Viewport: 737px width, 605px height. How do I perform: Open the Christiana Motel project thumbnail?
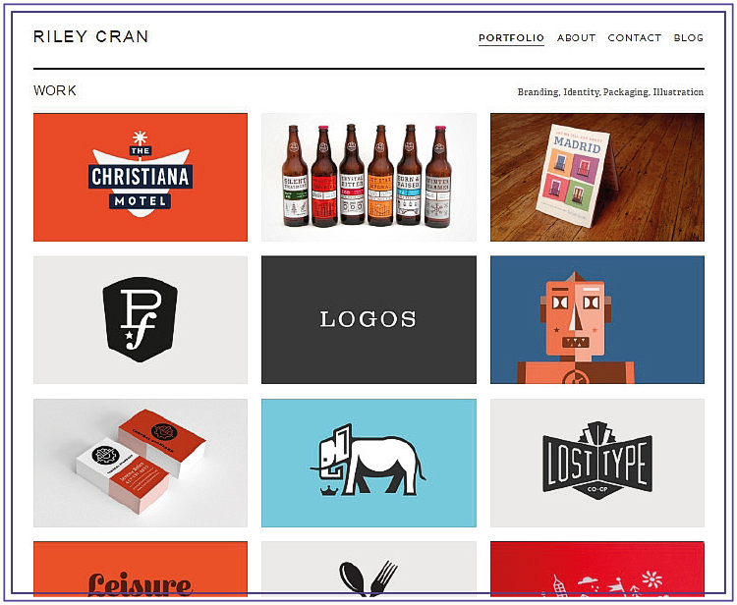[141, 177]
